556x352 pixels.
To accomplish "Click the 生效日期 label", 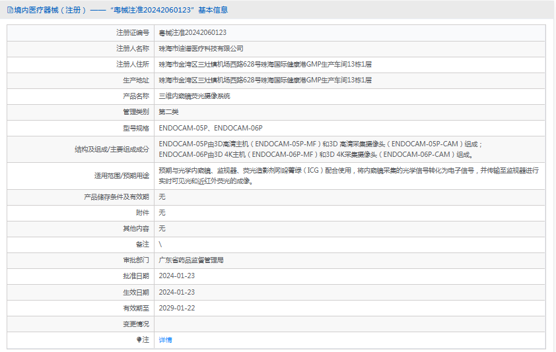I will 136,293.
